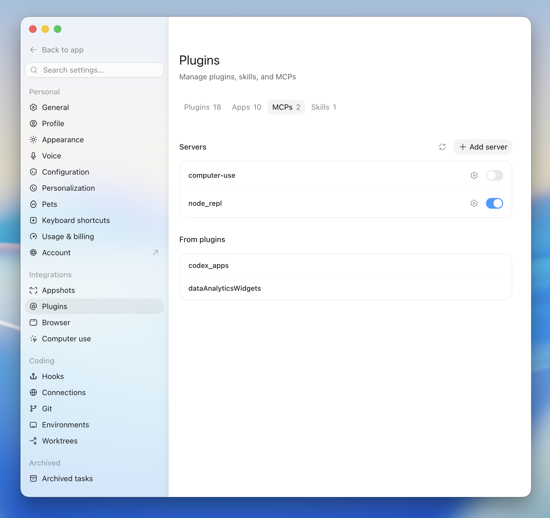Open node_repl server settings gear
Viewport: 550px width, 518px height.
coord(474,203)
